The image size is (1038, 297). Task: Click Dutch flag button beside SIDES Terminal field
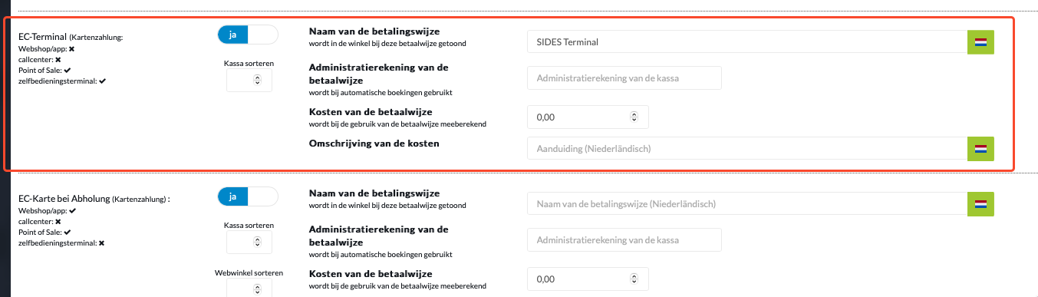click(980, 41)
